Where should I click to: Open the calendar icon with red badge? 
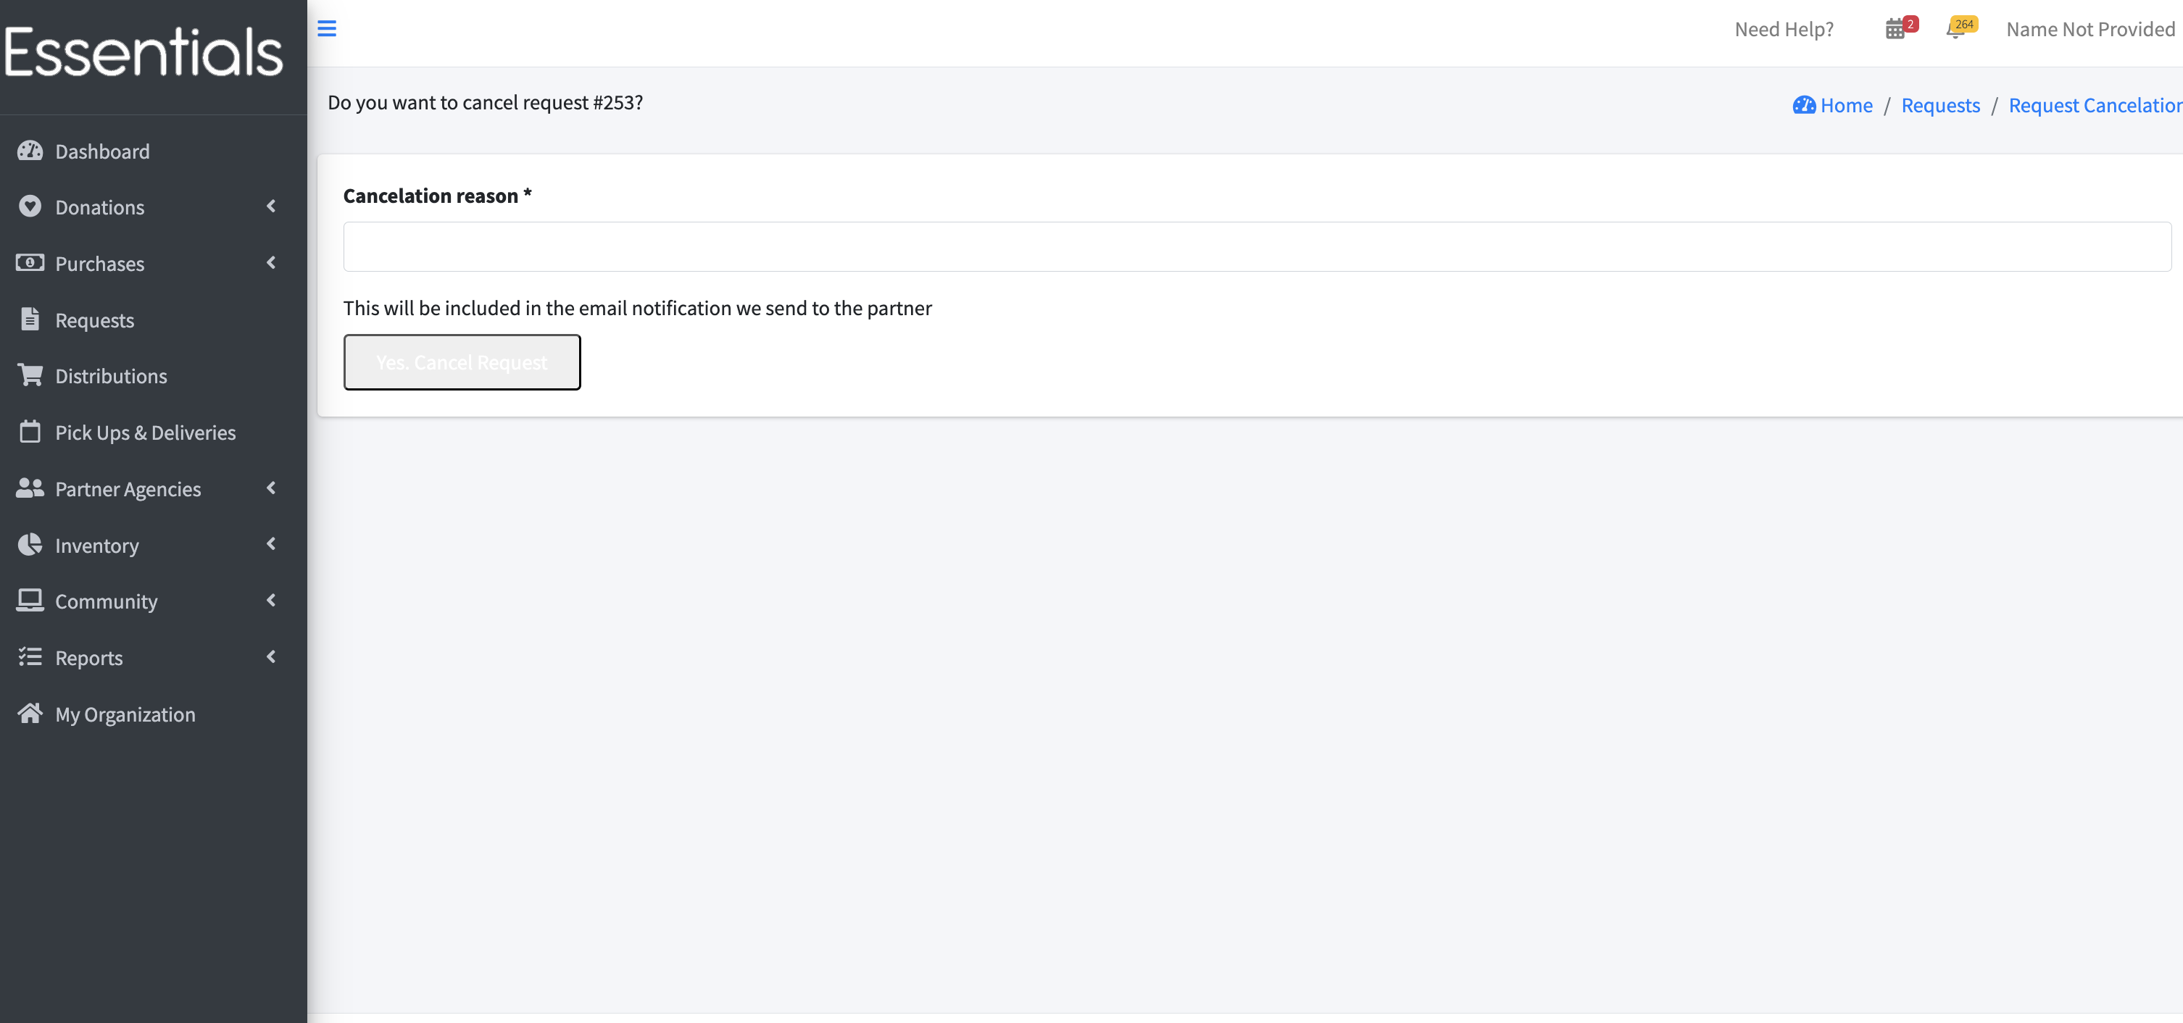[x=1895, y=30]
